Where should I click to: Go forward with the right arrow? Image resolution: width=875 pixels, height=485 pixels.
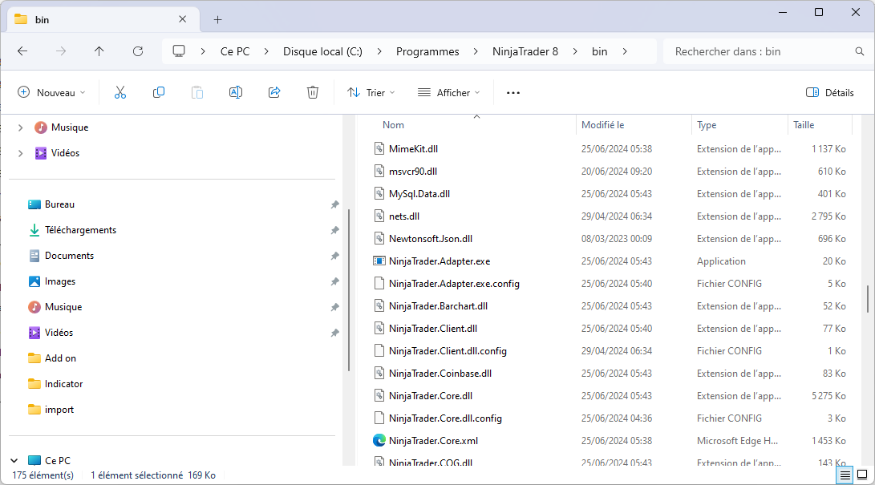click(x=61, y=51)
